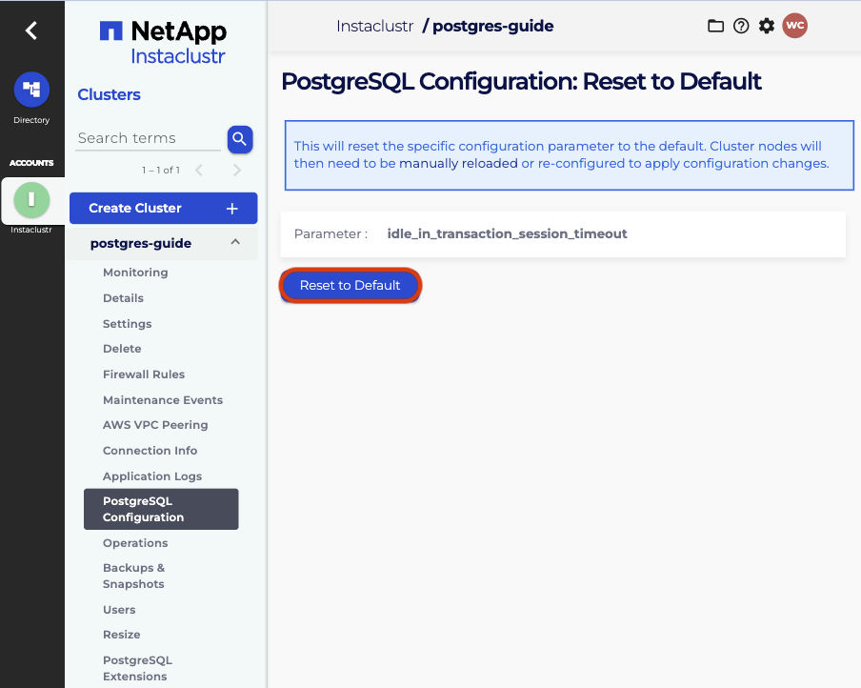Go to next page of clusters
Image resolution: width=861 pixels, height=688 pixels.
[237, 171]
